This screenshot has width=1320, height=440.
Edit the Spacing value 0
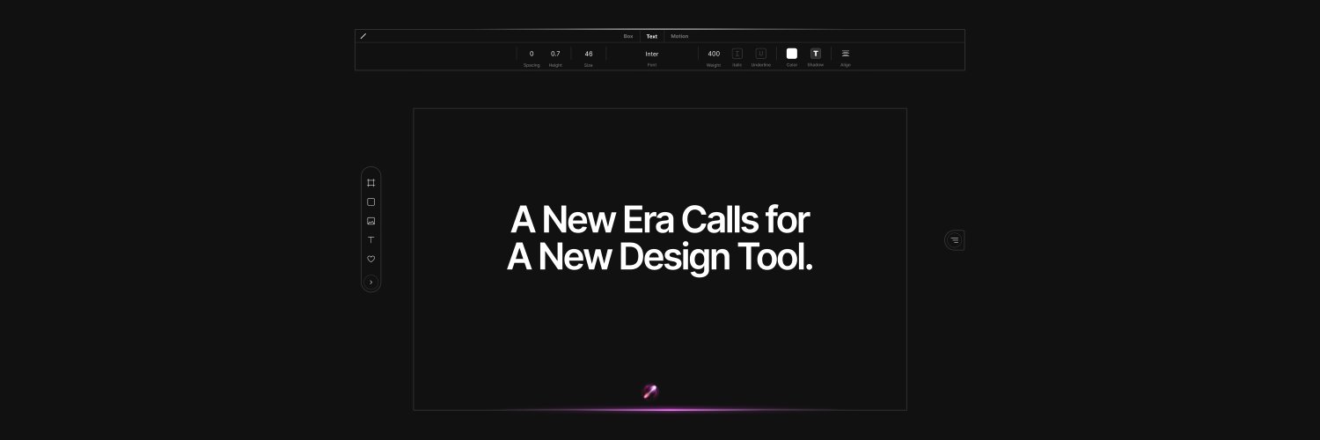[532, 54]
